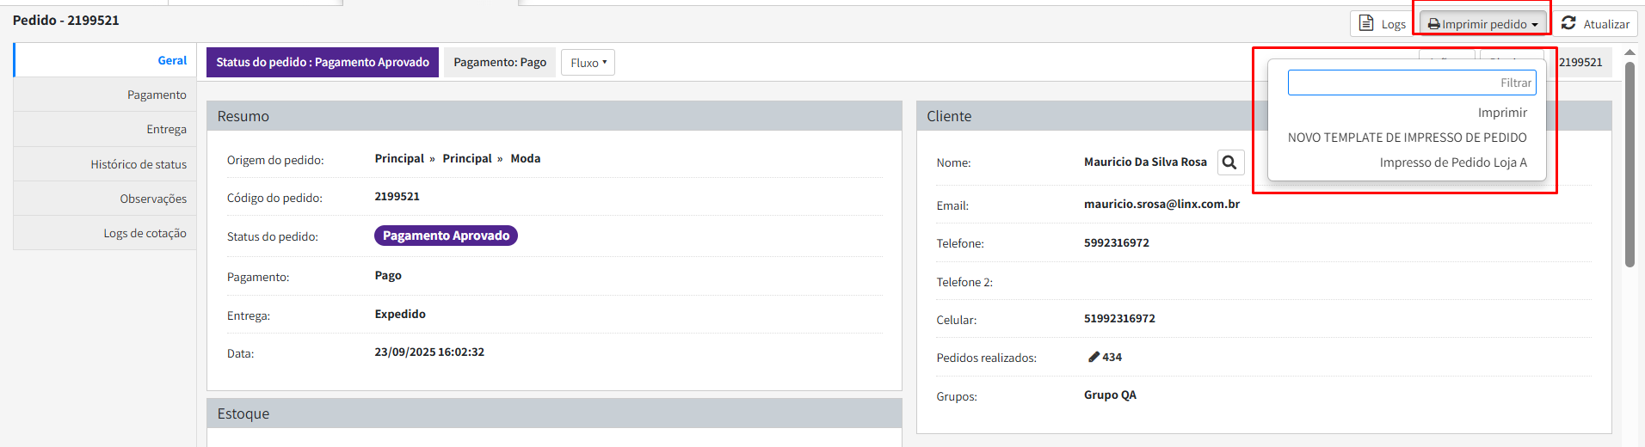The width and height of the screenshot is (1645, 447).
Task: Click the pencil icon next to 434
Action: click(x=1094, y=357)
